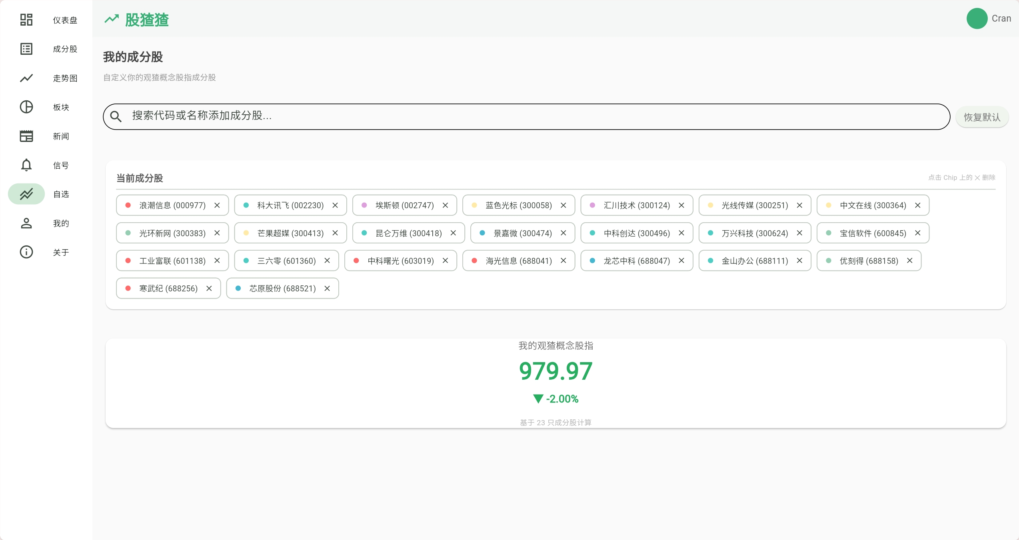Focus the 搜索代码或名称 search field

(526, 116)
